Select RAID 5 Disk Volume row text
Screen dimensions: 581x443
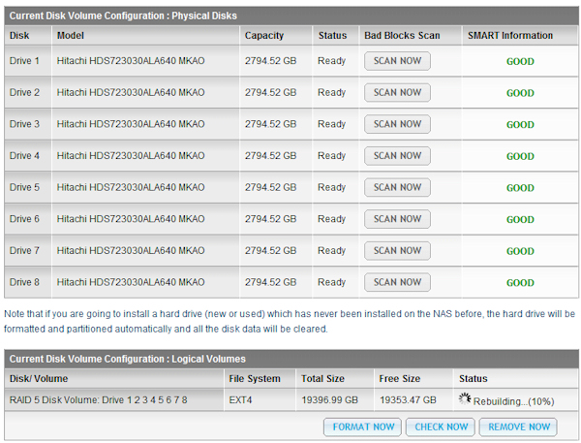click(x=98, y=400)
